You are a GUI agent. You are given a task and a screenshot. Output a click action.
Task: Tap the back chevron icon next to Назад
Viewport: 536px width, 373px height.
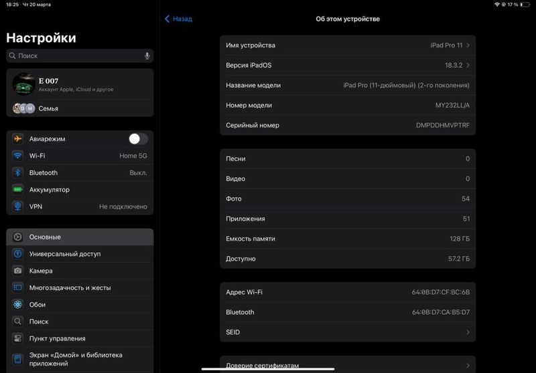click(x=167, y=19)
